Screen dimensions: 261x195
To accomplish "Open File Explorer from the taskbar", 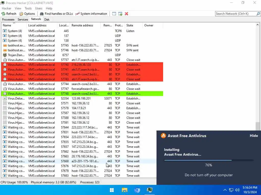I will pos(124,190).
